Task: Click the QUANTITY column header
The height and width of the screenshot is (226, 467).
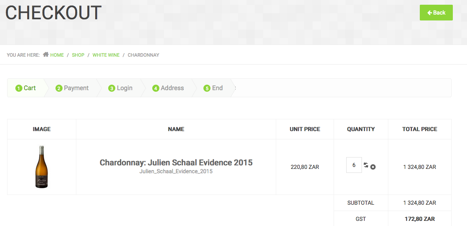Action: [x=361, y=129]
